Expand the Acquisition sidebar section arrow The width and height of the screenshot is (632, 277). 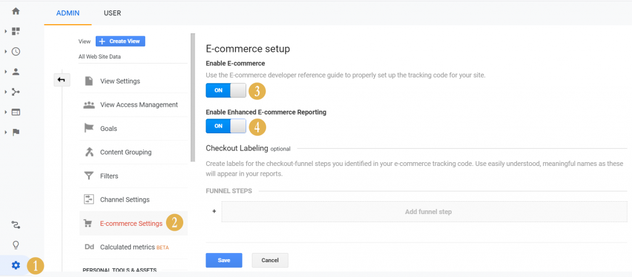tap(6, 92)
